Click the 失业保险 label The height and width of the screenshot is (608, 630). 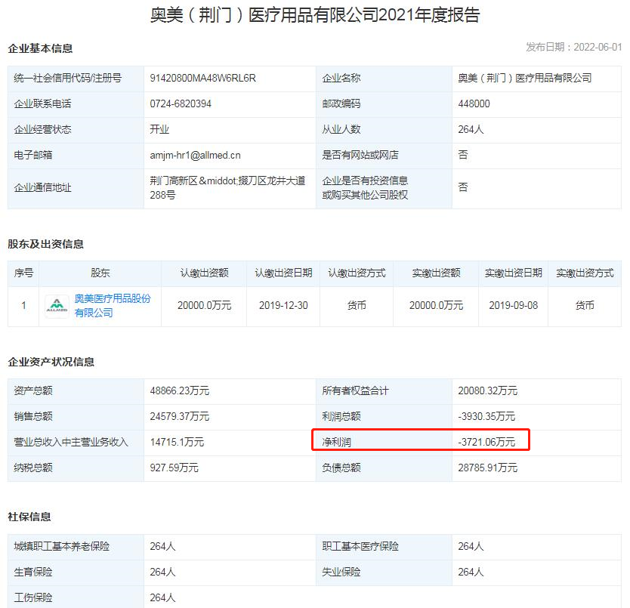341,572
